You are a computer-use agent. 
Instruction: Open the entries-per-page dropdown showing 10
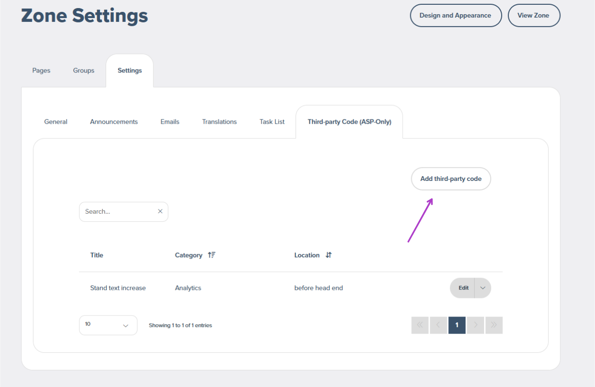tap(108, 325)
